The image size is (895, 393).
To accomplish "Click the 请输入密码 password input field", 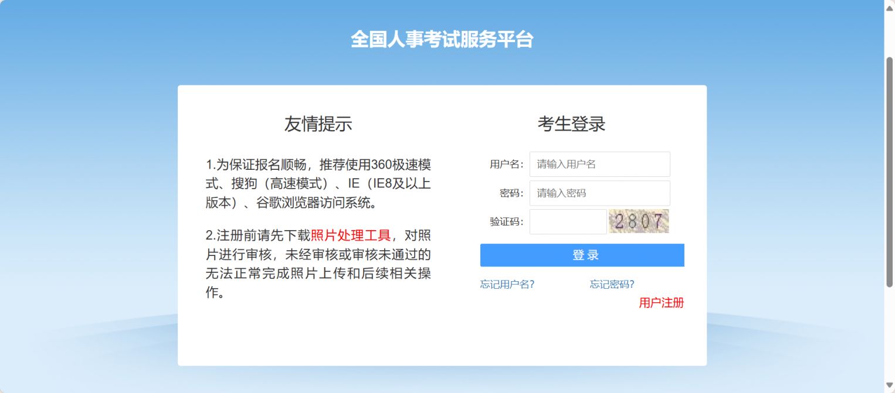I will click(599, 193).
